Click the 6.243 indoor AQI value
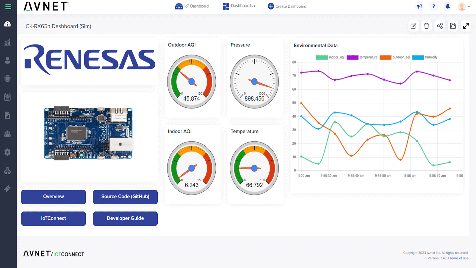 [192, 185]
